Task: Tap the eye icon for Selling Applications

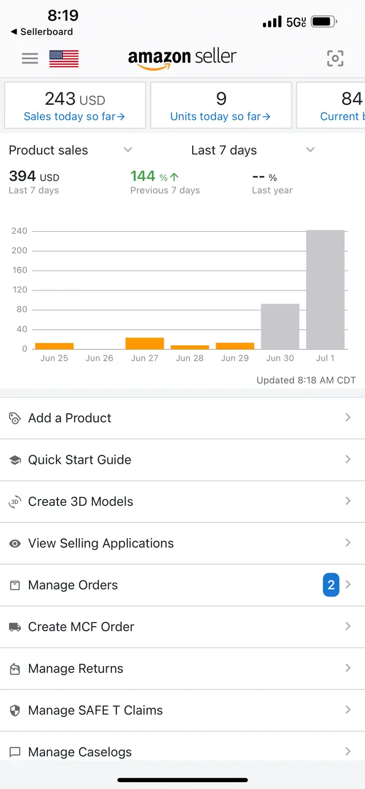Action: point(15,543)
